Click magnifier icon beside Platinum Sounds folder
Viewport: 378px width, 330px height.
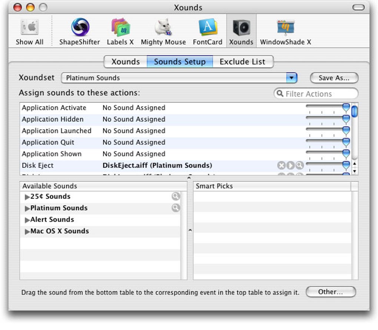pyautogui.click(x=176, y=208)
